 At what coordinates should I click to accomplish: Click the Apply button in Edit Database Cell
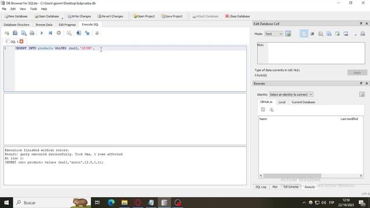357,72
